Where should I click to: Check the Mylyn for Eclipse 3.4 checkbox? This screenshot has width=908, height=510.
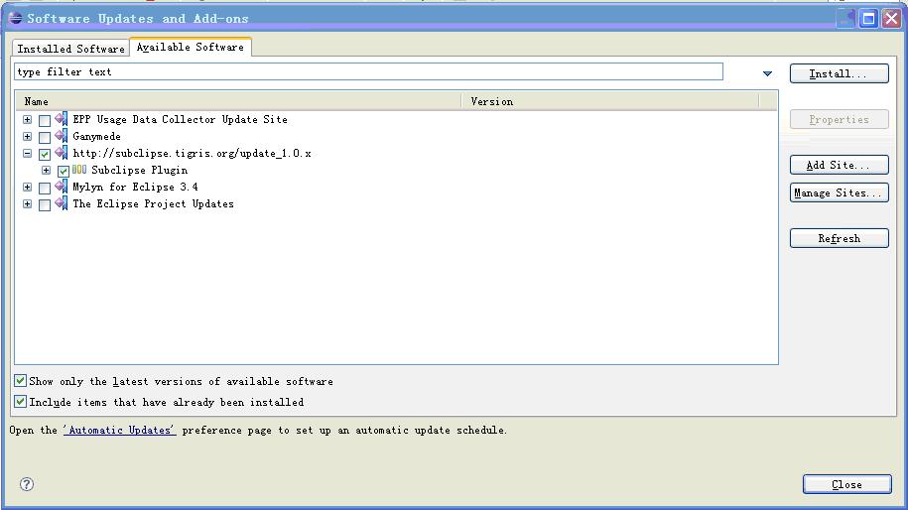[x=45, y=188]
